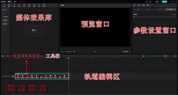Toggle the preview axis in the timeline
178x95 pixels.
click(160, 56)
